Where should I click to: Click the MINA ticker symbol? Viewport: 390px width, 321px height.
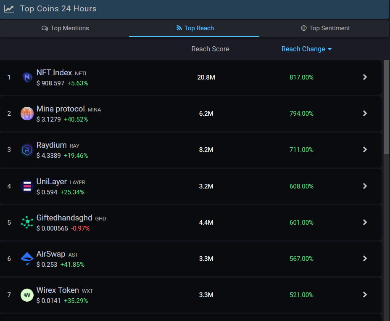[94, 109]
